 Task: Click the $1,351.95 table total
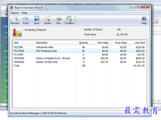tap(139, 66)
